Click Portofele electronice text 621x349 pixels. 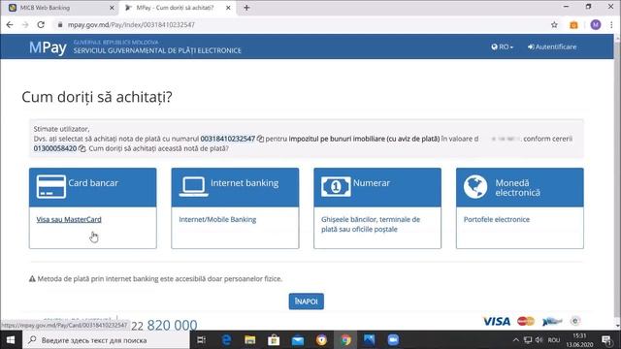(496, 219)
